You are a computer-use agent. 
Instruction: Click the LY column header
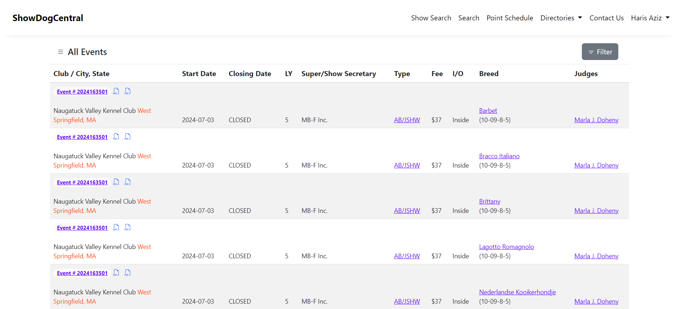tap(289, 74)
